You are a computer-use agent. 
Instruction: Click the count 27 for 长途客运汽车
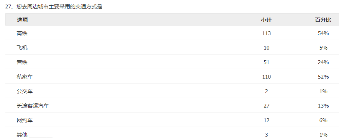tap(266, 106)
